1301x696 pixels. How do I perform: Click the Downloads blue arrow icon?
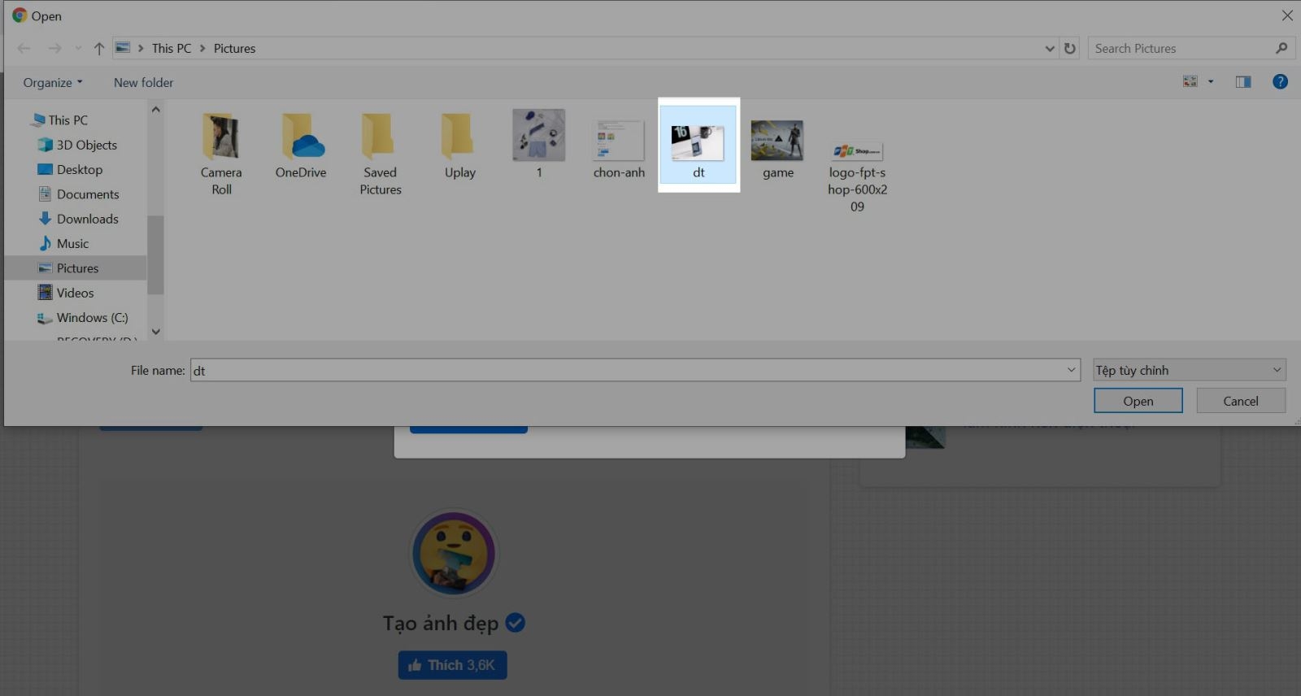click(46, 219)
